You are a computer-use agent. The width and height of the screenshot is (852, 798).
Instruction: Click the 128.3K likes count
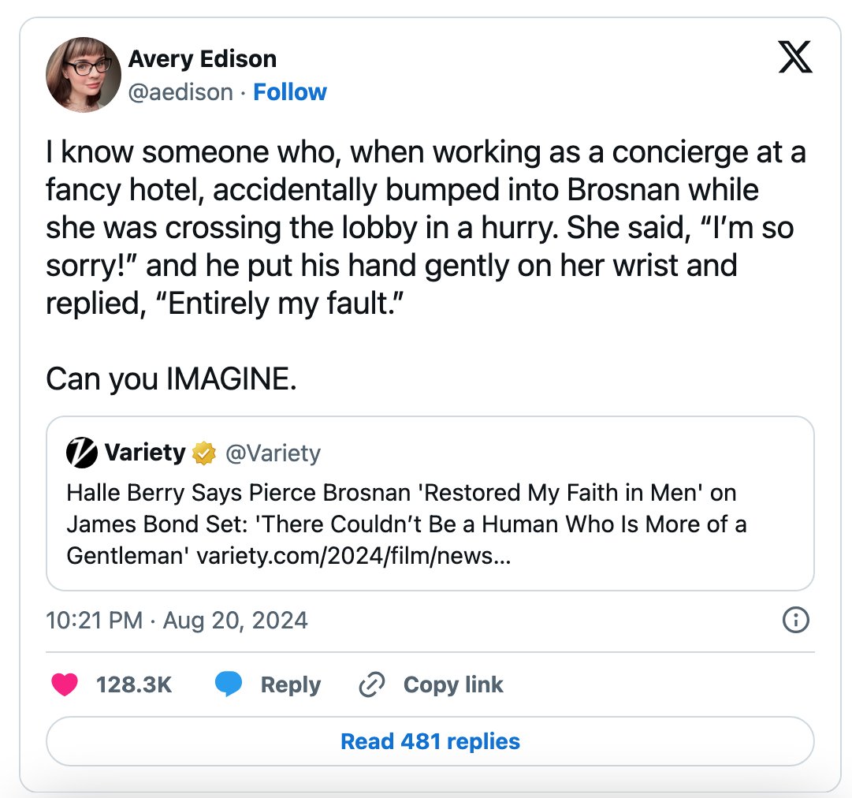[134, 684]
